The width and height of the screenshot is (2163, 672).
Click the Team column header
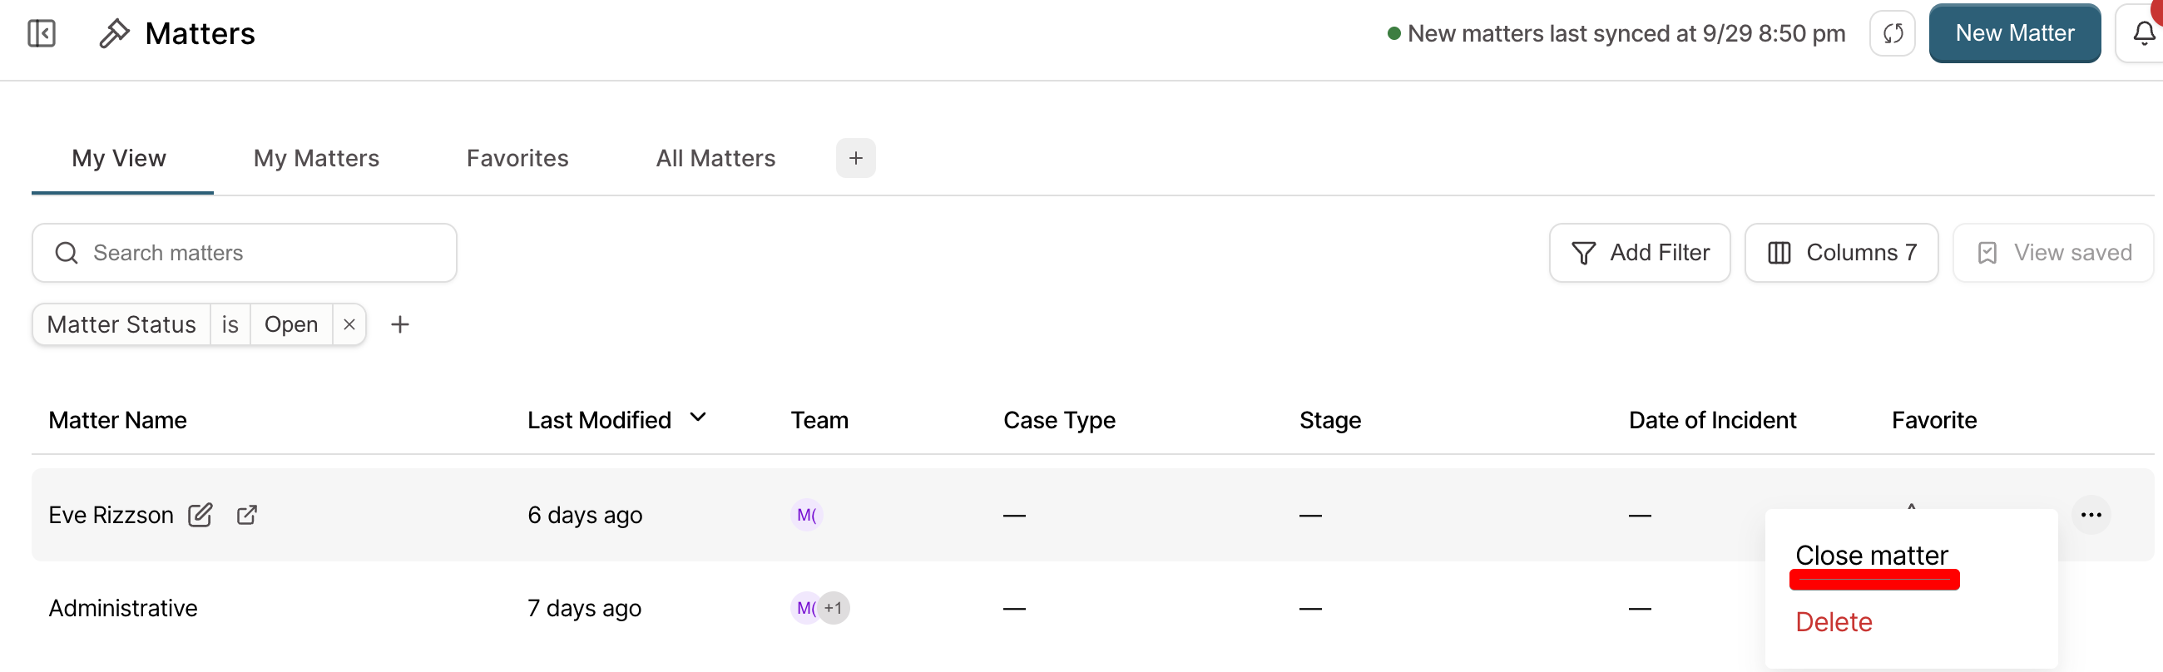click(819, 420)
